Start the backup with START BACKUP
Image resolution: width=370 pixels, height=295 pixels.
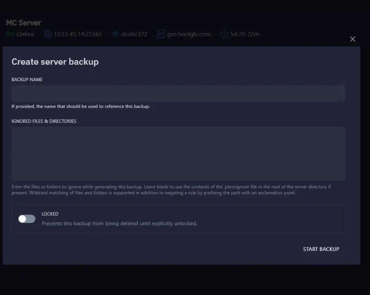tap(321, 249)
